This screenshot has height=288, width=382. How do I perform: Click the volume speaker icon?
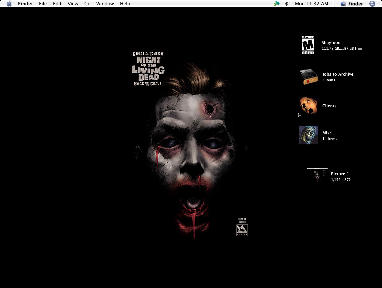click(286, 4)
